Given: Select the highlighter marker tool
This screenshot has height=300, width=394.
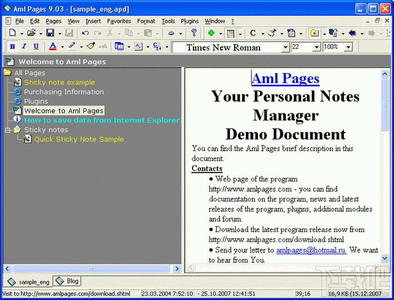Looking at the screenshot, I should [x=72, y=46].
